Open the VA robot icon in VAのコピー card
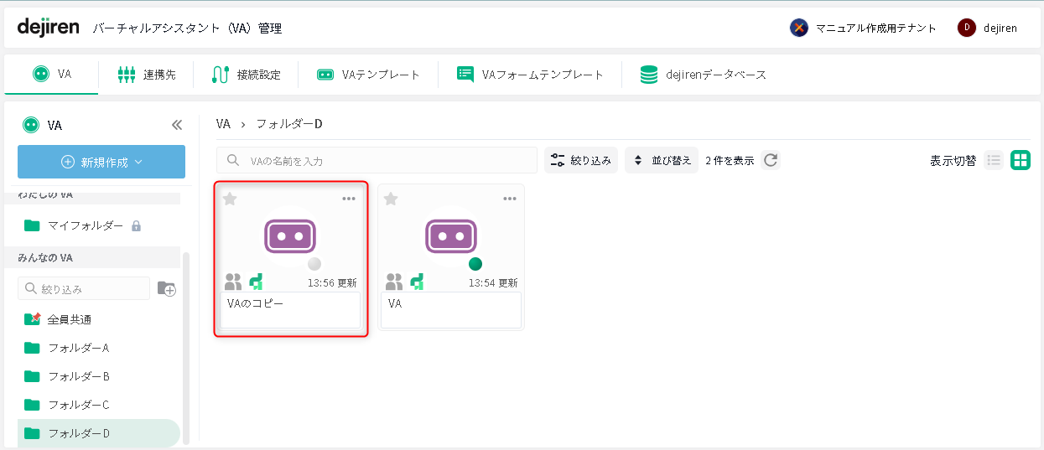This screenshot has height=450, width=1044. click(290, 235)
